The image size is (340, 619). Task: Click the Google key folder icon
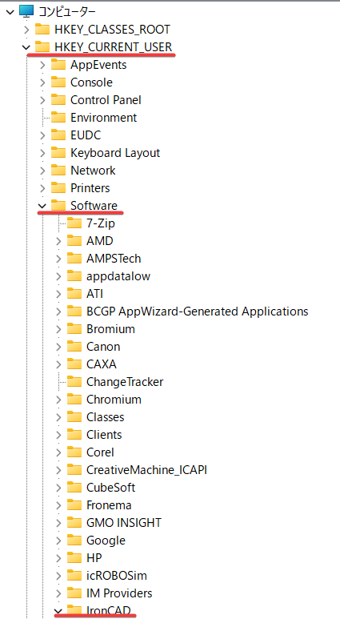pos(74,540)
